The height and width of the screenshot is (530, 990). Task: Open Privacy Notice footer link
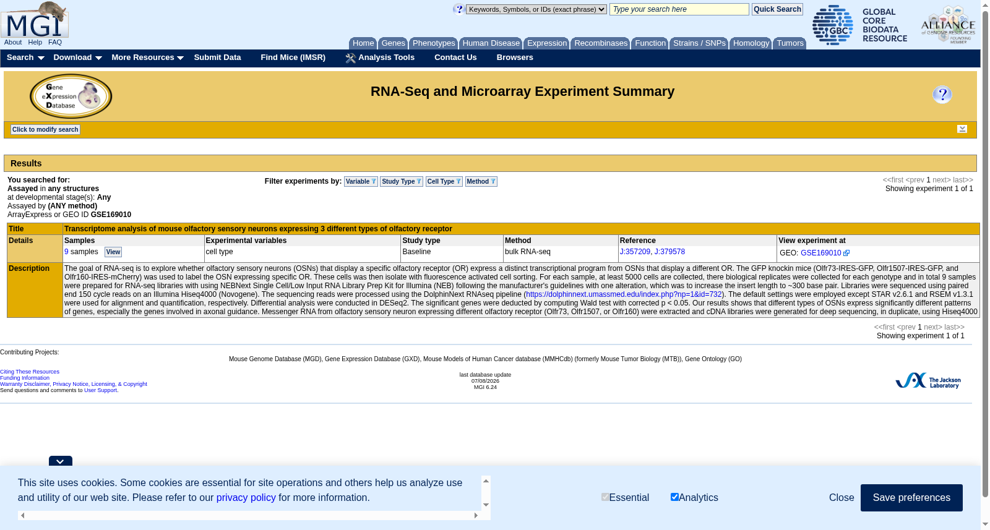click(71, 384)
